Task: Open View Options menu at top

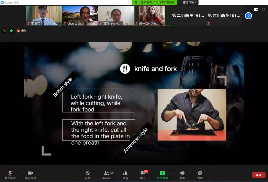Action: coord(189,2)
